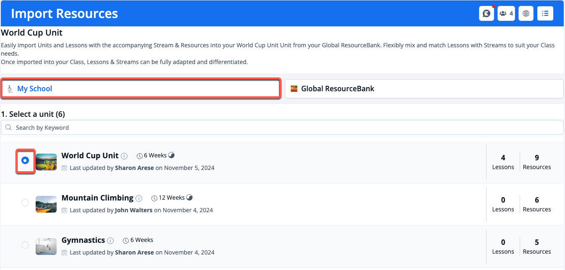Click info icon beside Gymnastics

[x=110, y=241]
